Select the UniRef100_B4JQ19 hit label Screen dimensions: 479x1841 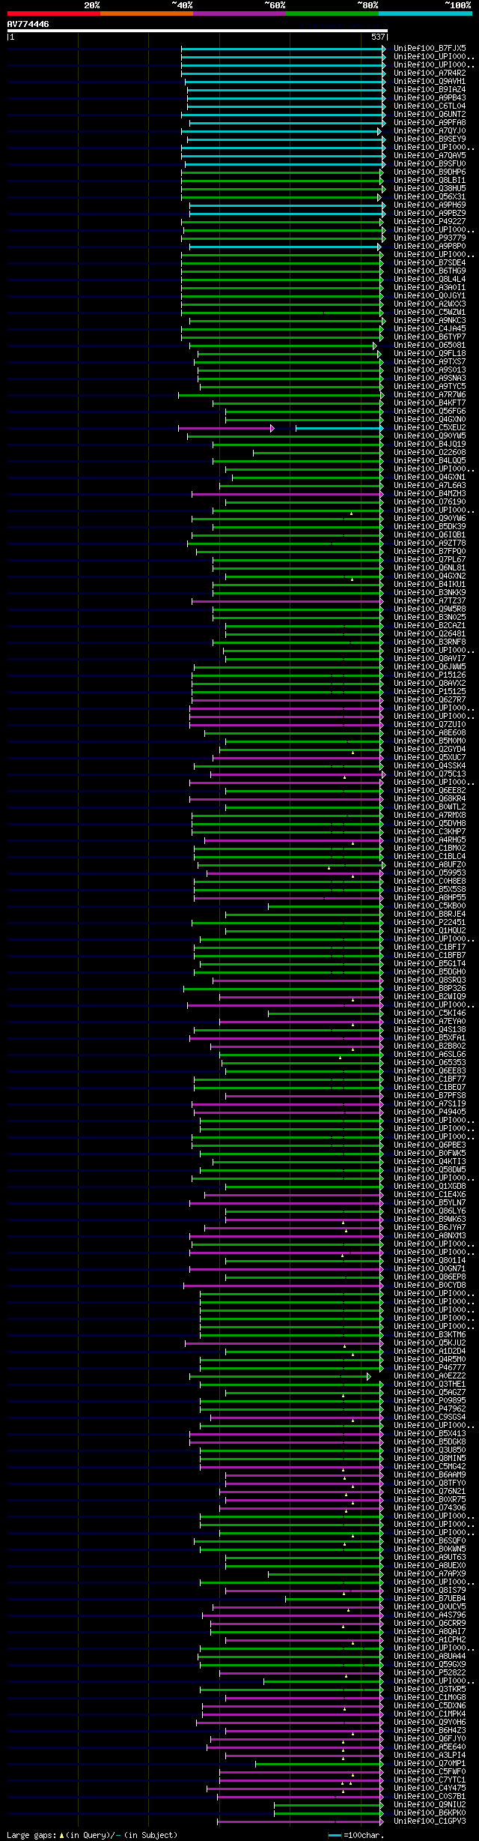coord(430,444)
